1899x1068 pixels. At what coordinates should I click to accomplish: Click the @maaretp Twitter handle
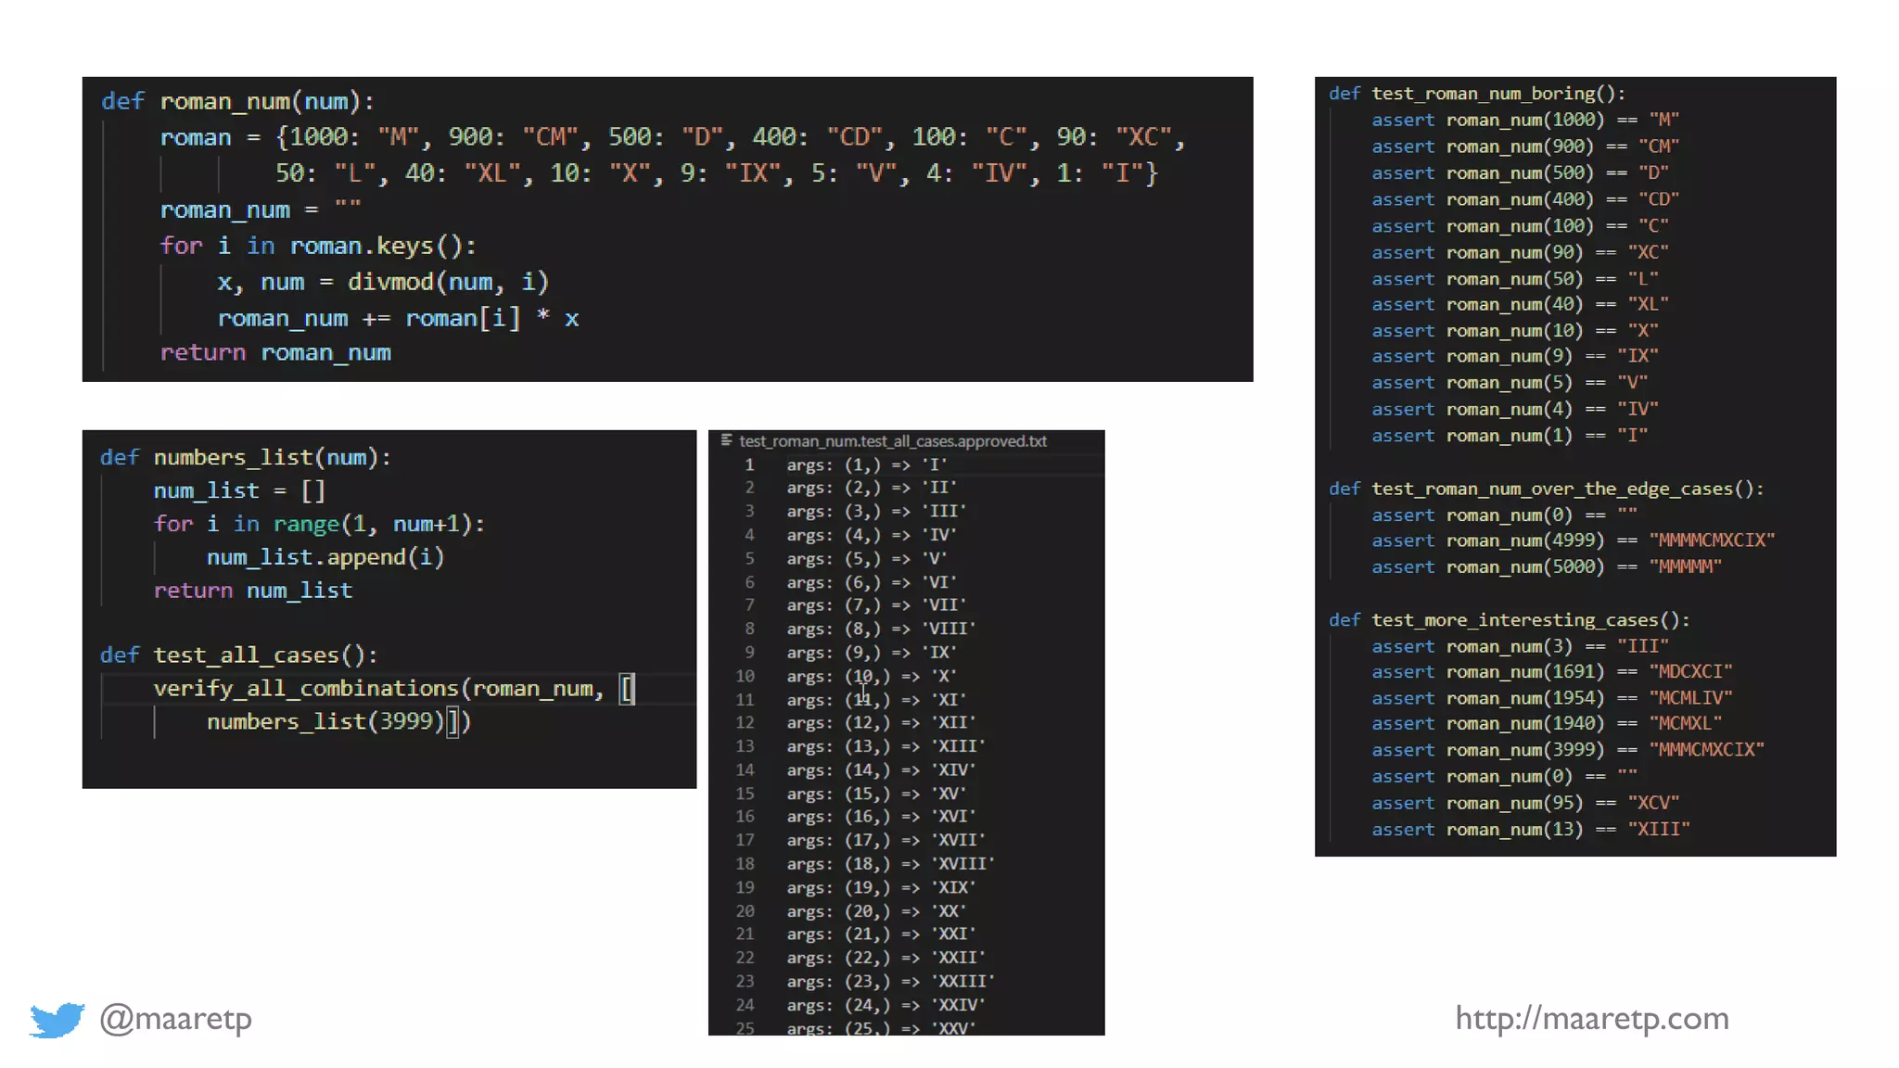(175, 1018)
